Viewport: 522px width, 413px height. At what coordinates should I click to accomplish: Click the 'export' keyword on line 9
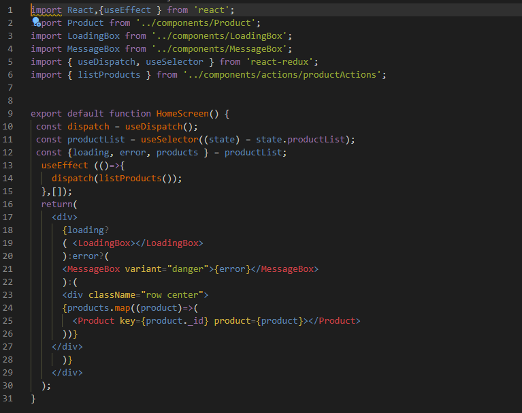pos(46,114)
